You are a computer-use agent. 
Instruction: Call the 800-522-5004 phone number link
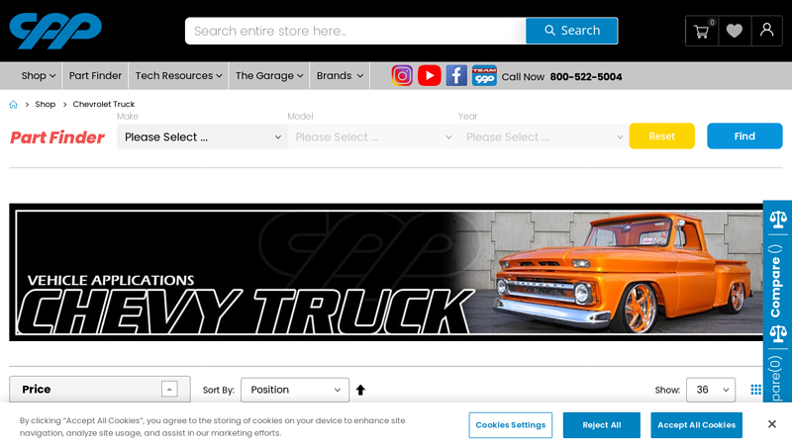coord(586,77)
